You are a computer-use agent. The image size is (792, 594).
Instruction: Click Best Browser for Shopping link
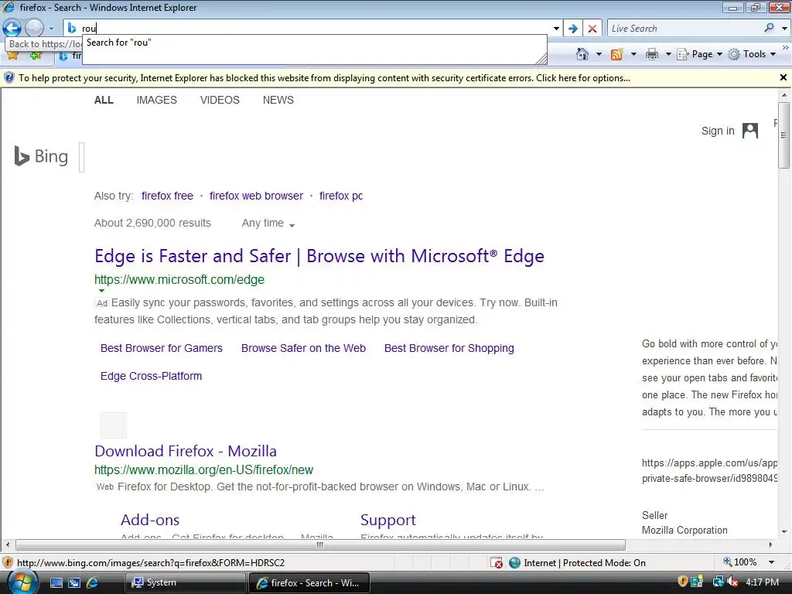click(449, 348)
